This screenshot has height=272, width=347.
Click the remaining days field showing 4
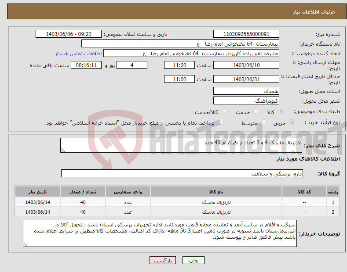(132, 65)
